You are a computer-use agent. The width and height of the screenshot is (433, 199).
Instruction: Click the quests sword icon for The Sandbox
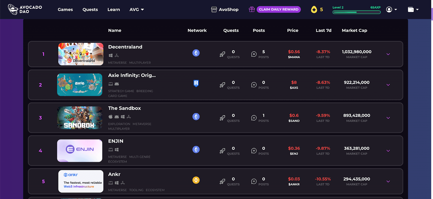(222, 118)
